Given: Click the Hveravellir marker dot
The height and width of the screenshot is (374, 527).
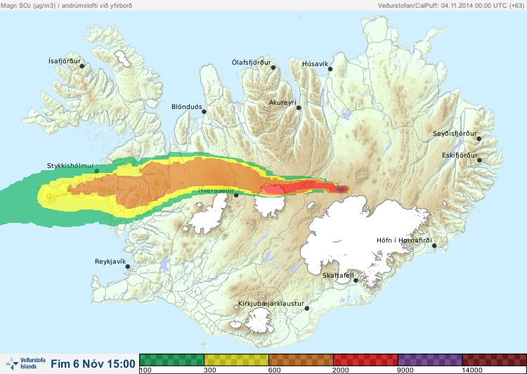Looking at the screenshot, I should 236,195.
